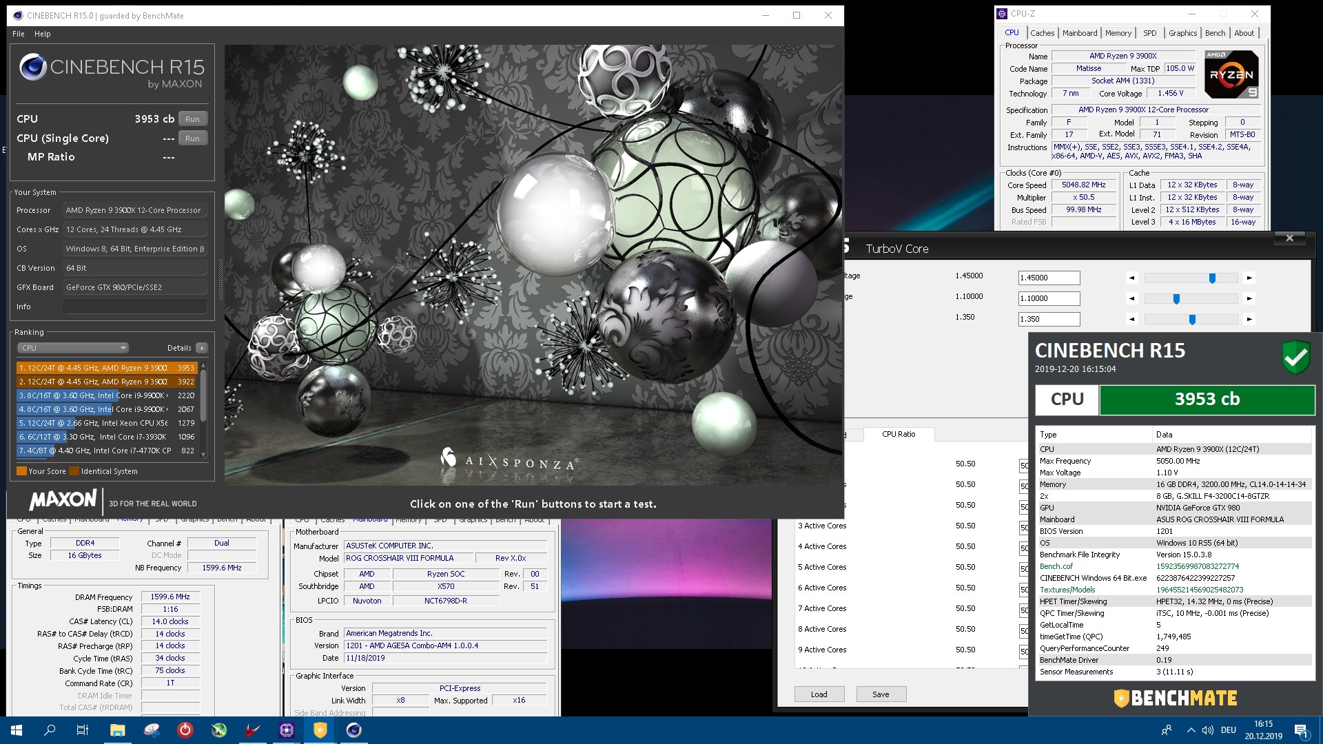Expand ranking Details arrow button
This screenshot has height=744, width=1323.
coord(202,348)
